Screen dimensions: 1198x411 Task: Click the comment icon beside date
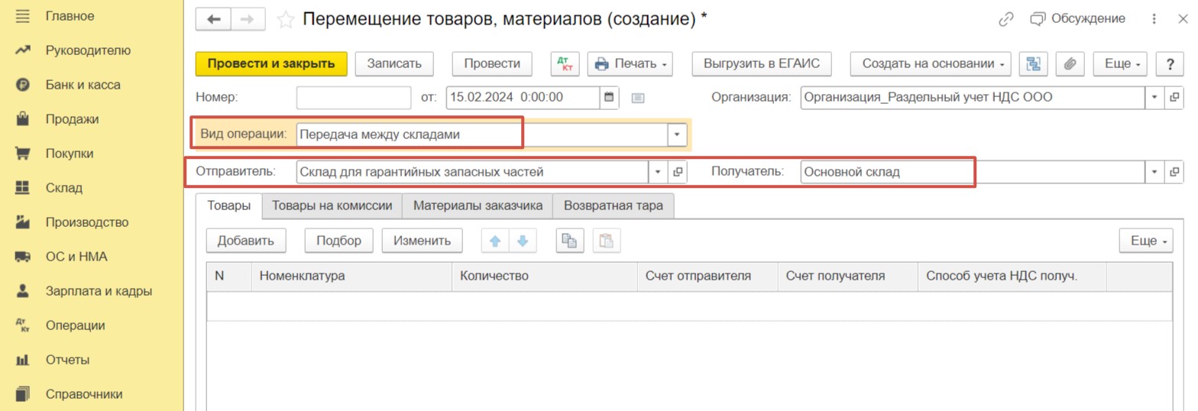tap(639, 98)
